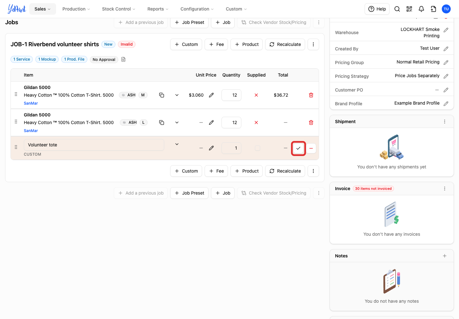Viewport: 459px width, 319px height.
Task: Open the Reports menu
Action: tap(158, 9)
